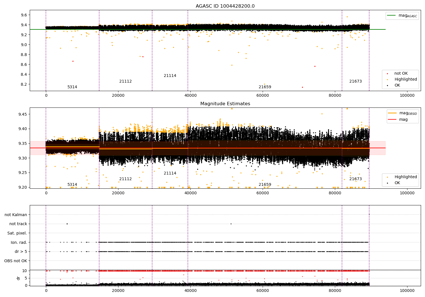Click the "OBS not OK" axis label
The width and height of the screenshot is (425, 297).
(16, 261)
